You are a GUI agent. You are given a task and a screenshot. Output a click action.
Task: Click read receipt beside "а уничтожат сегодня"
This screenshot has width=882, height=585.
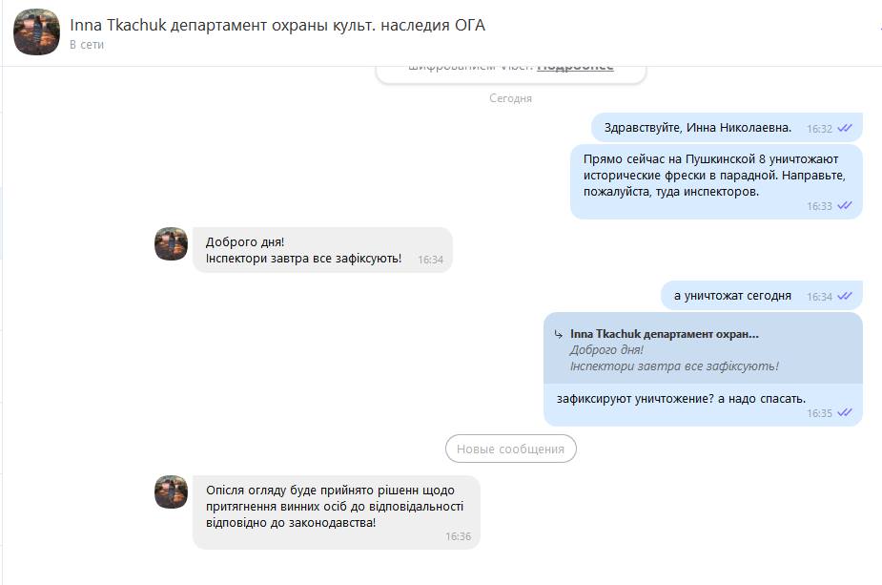(844, 296)
